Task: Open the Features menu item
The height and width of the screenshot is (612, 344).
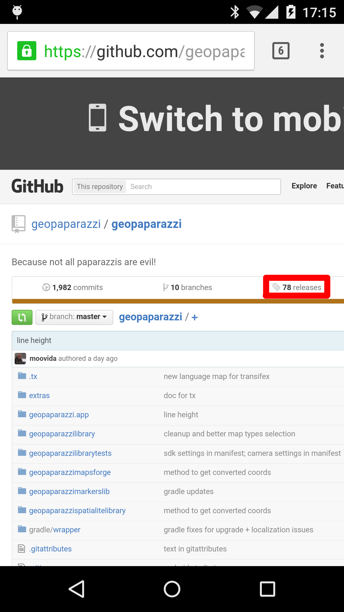Action: coord(335,186)
